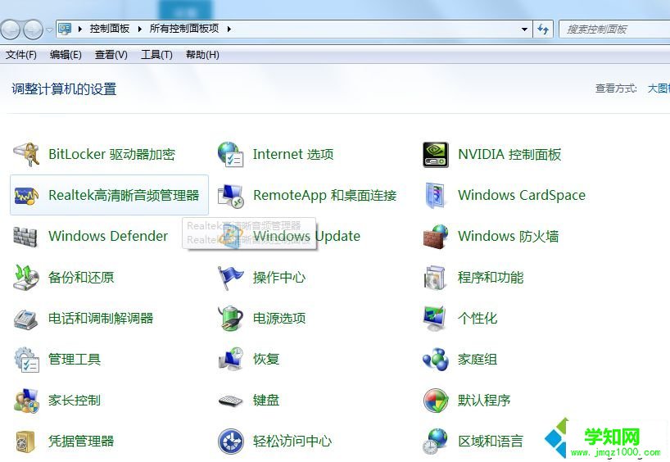670x462 pixels.
Task: Open the Internet 选项 link
Action: point(293,154)
